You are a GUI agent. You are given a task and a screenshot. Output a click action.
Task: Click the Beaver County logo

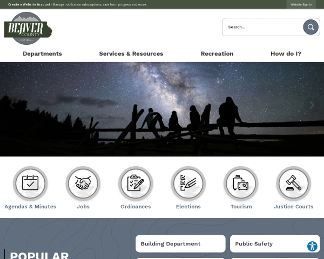click(x=28, y=28)
